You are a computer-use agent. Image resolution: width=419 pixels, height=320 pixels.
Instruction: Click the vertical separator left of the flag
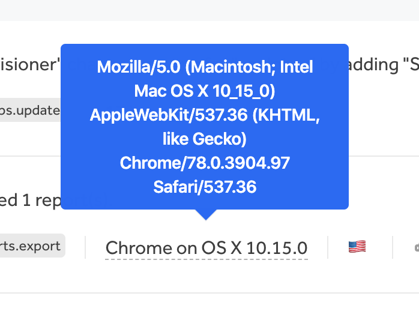click(328, 247)
